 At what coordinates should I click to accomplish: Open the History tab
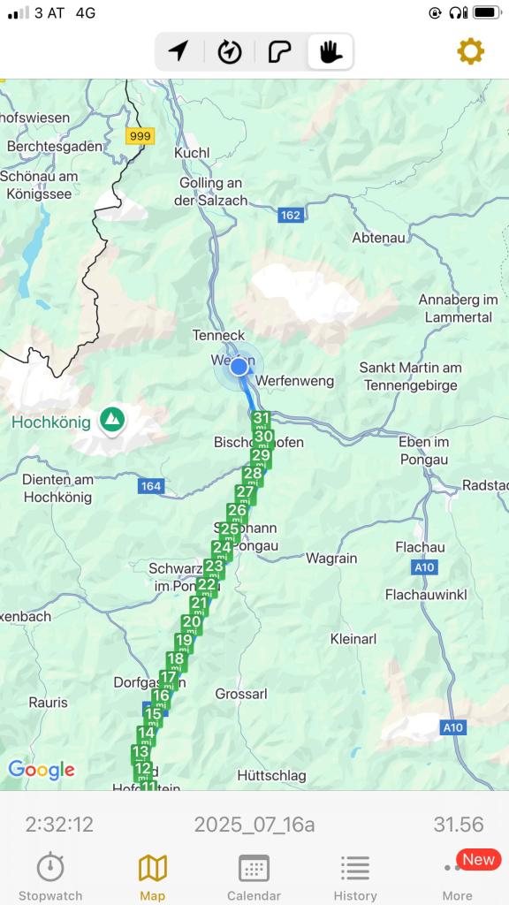[355, 876]
